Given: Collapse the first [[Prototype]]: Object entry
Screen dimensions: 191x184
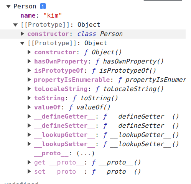Looking at the screenshot, I should pos(15,25).
